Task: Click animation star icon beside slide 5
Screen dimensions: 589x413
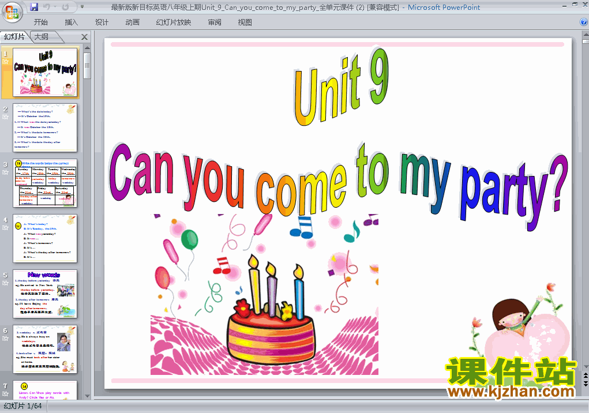Action: pos(5,283)
